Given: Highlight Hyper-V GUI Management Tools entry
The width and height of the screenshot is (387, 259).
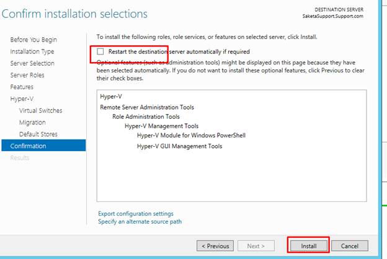Looking at the screenshot, I should tap(179, 147).
